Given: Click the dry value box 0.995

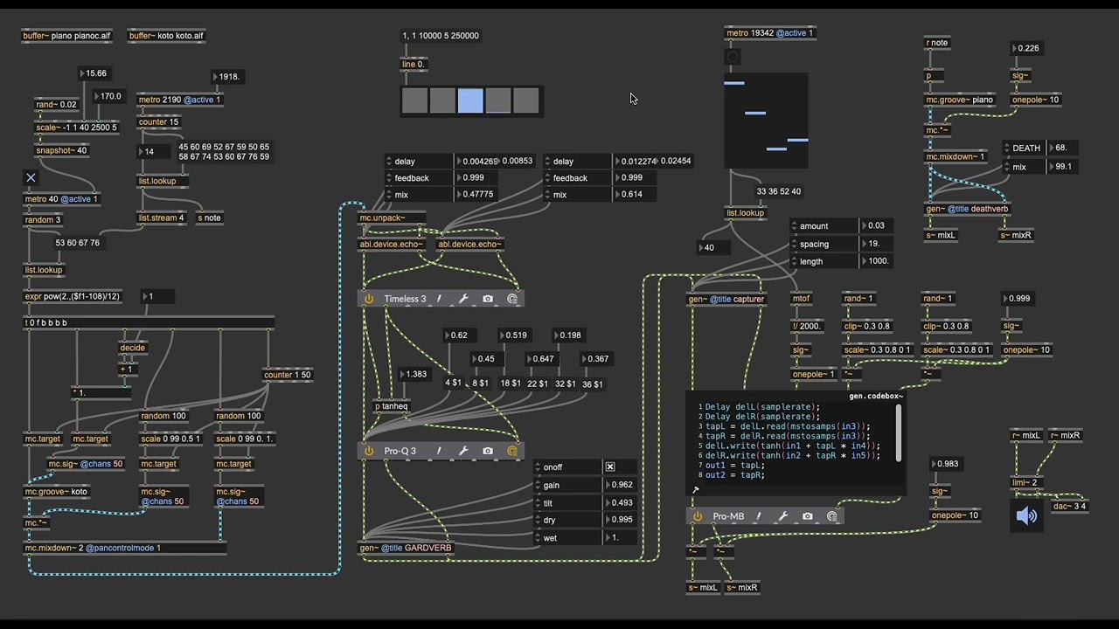Looking at the screenshot, I should coord(620,520).
